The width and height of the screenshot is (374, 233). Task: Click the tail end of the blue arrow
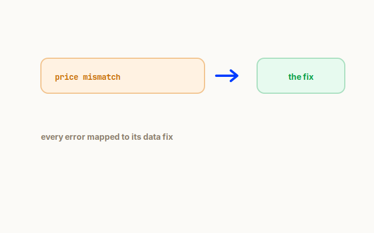click(x=217, y=76)
